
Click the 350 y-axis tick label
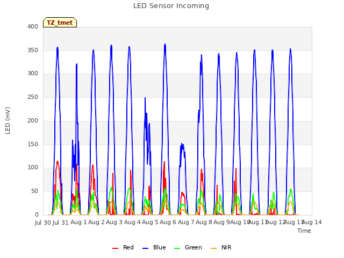[x=33, y=50]
